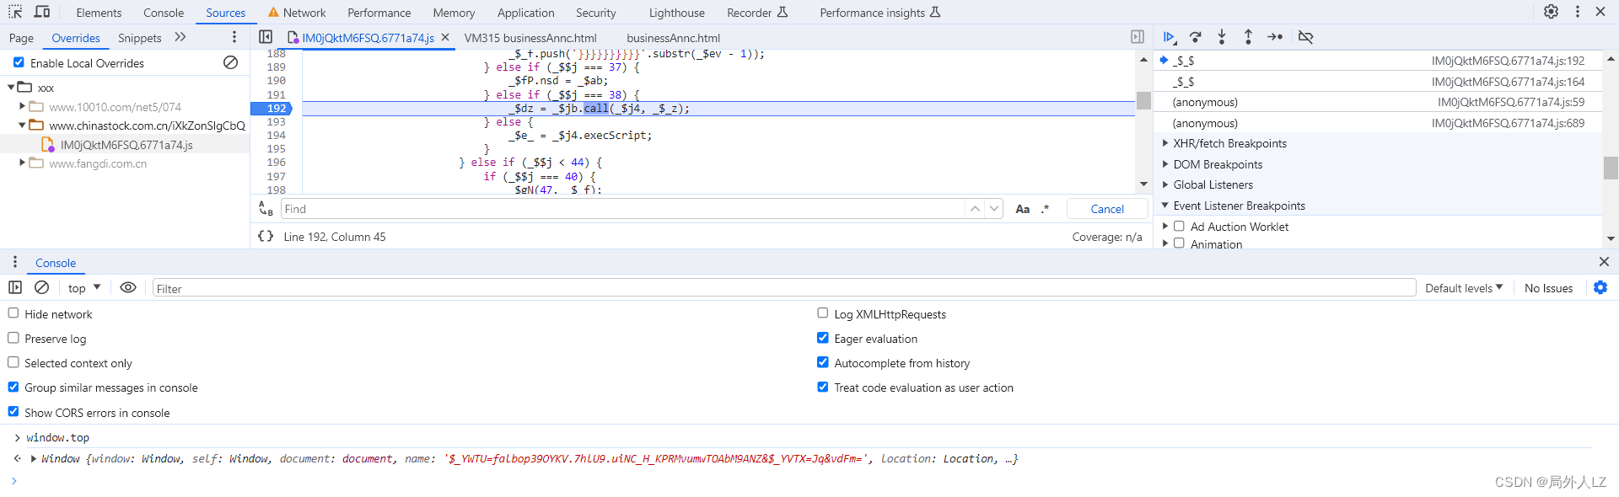Toggle regular expression search option
Image resolution: width=1619 pixels, height=497 pixels.
point(1046,209)
